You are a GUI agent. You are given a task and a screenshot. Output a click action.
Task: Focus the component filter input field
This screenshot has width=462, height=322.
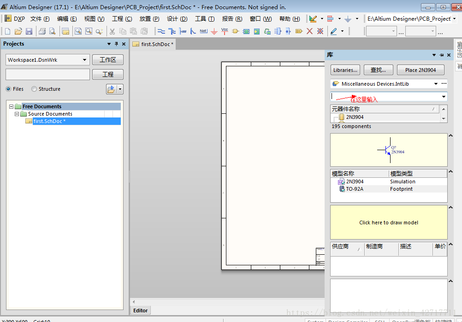385,97
